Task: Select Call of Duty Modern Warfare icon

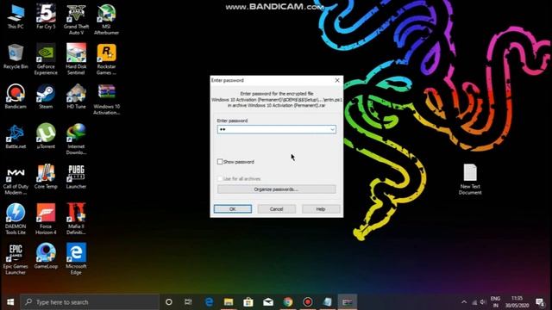Action: pos(16,179)
